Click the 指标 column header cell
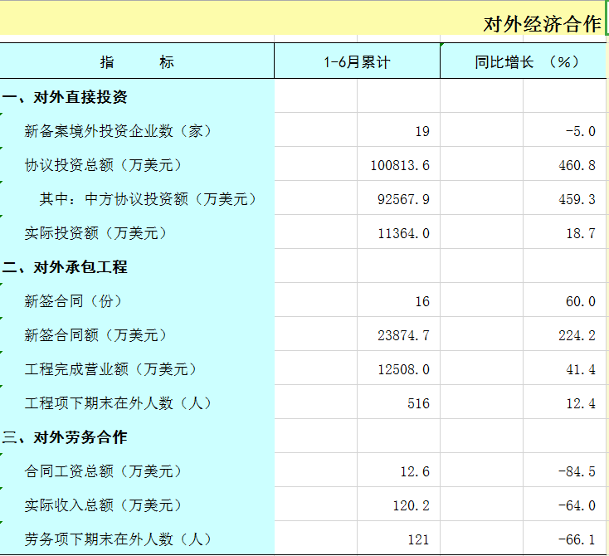The height and width of the screenshot is (556, 609). click(137, 62)
